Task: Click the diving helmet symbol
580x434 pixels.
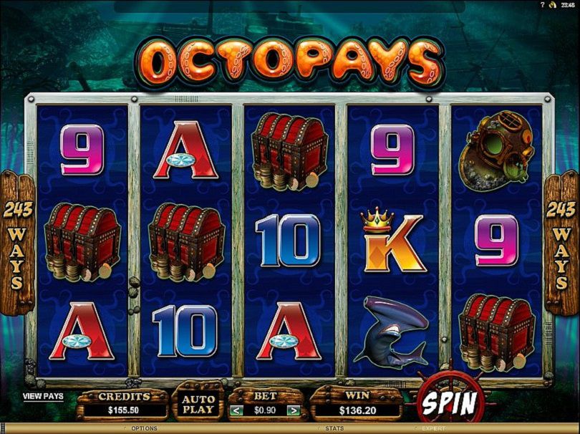Action: pyautogui.click(x=496, y=150)
